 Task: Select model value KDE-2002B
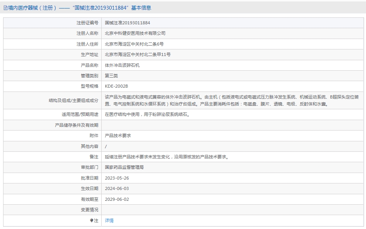pyautogui.click(x=116, y=86)
